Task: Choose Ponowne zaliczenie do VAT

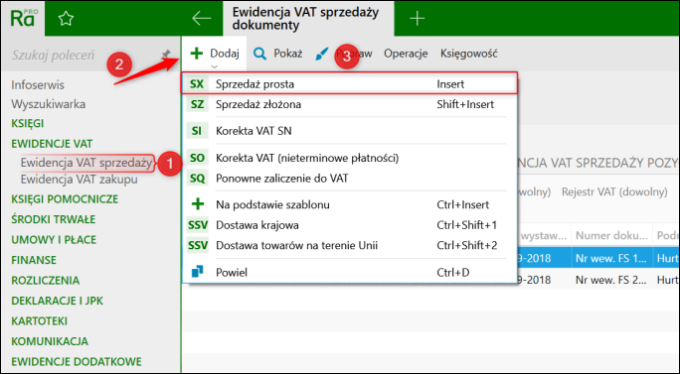Action: point(349,179)
